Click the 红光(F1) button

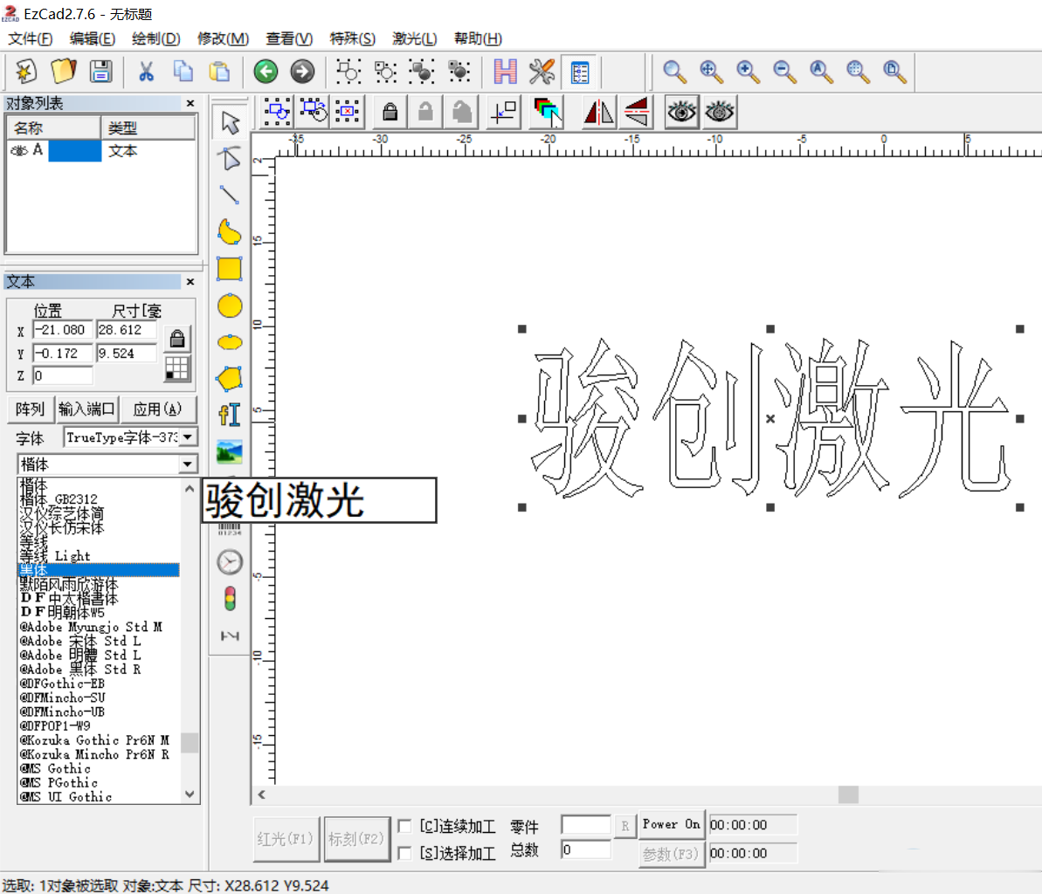(286, 839)
